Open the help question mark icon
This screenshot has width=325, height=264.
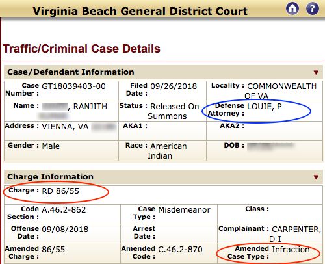pos(313,8)
